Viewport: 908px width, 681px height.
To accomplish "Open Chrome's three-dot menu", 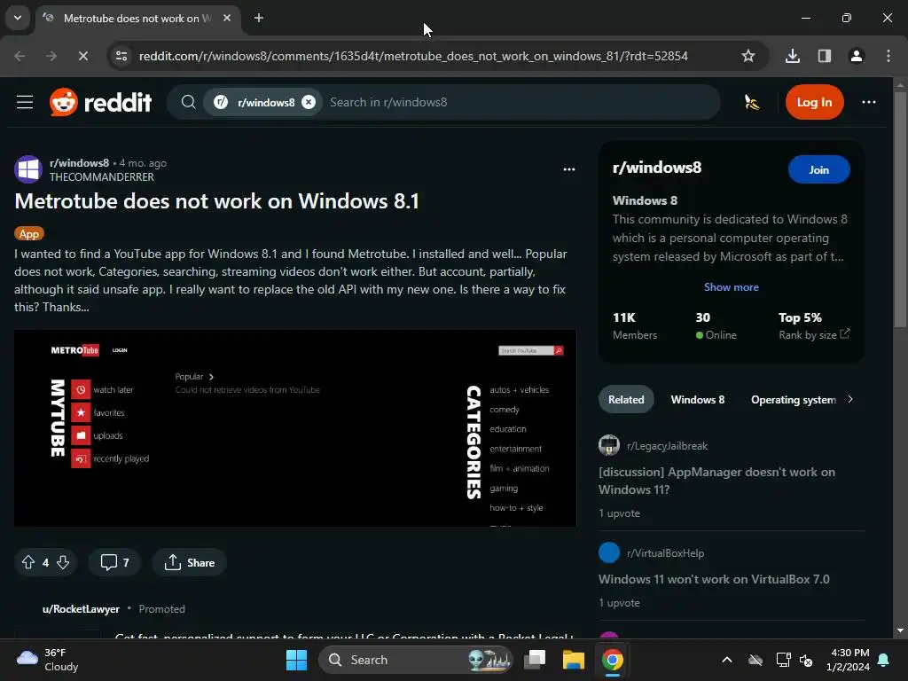I will pos(888,56).
